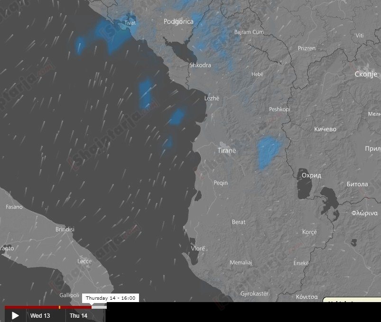Select the Lecce label on the map

point(84,261)
